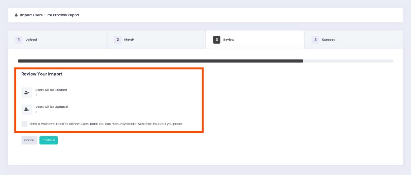
Task: Click the Review Your Import heading
Action: [42, 74]
